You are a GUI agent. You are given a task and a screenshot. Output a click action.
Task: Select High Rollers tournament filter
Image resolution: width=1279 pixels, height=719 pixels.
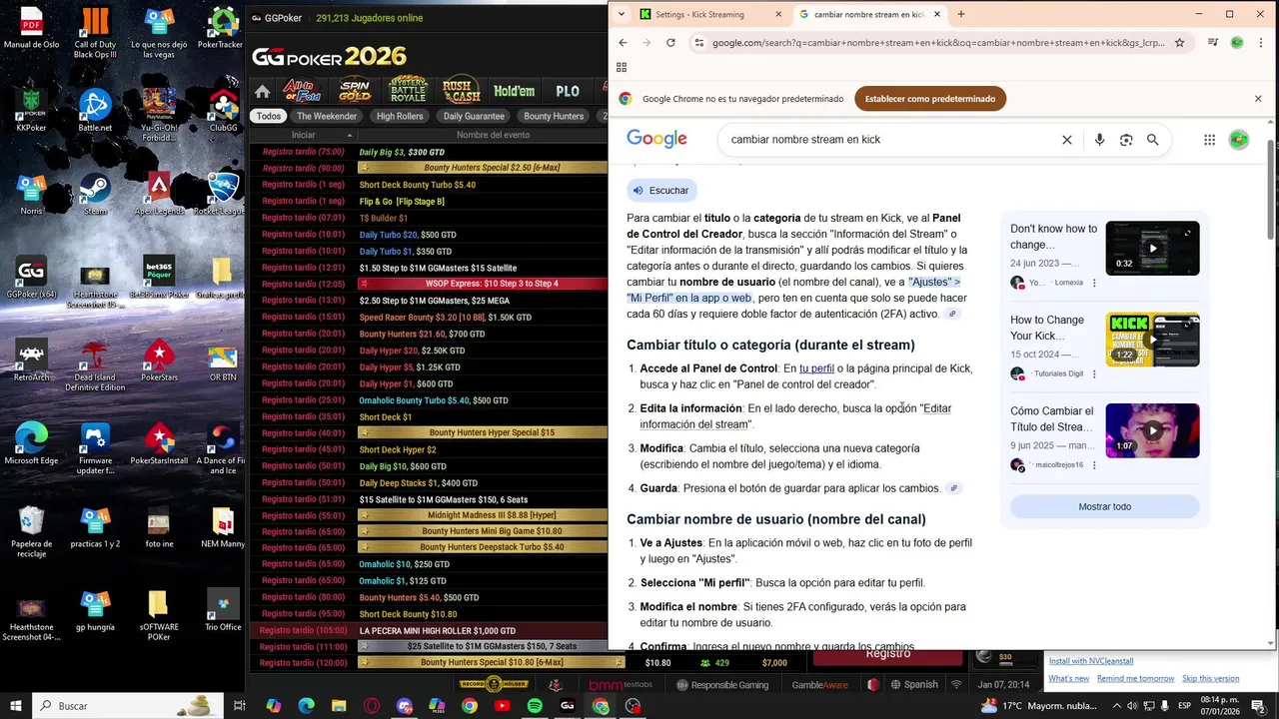click(400, 116)
